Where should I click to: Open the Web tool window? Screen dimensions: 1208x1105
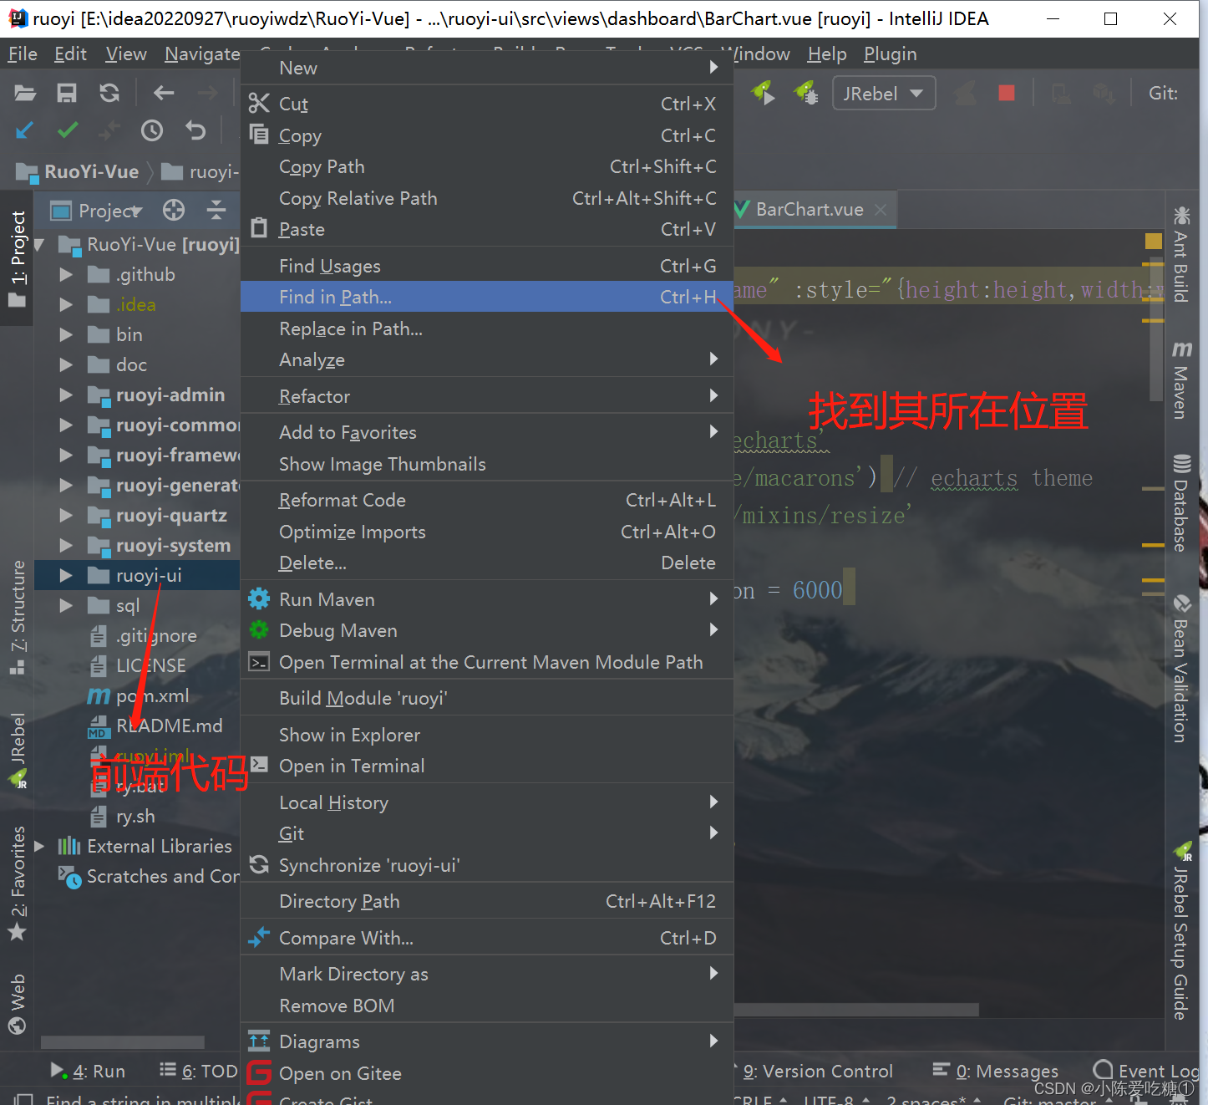18,1003
